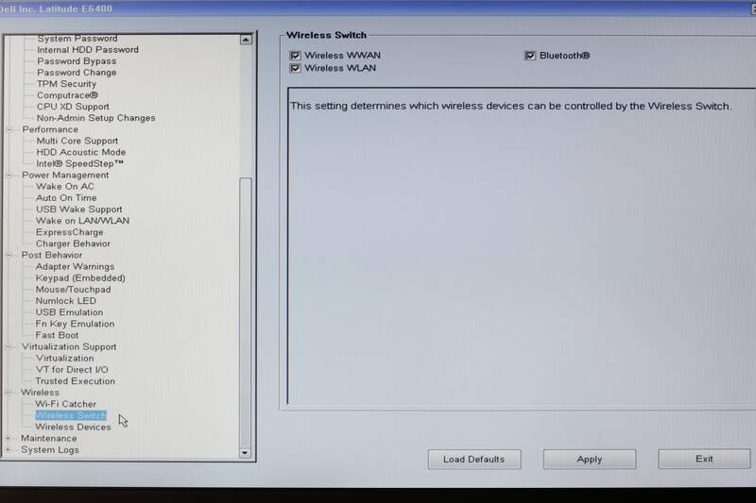Viewport: 756px width, 503px height.
Task: Select ExpressCharge in the tree
Action: pyautogui.click(x=69, y=232)
